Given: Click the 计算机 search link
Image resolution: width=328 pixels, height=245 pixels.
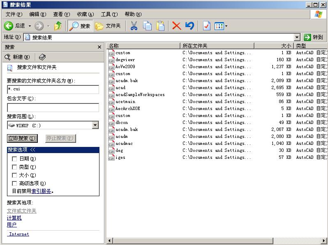Looking at the screenshot, I should [x=14, y=218].
